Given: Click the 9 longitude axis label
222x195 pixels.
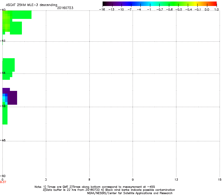Looking at the screenshot, I should click(x=133, y=180).
